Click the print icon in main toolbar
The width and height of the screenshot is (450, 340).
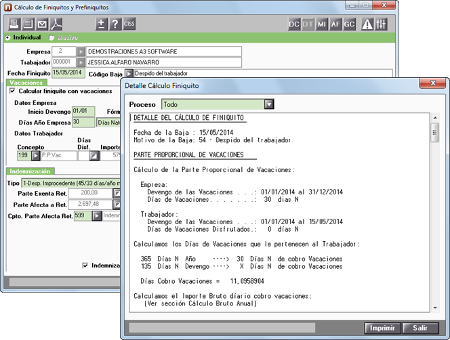[x=14, y=24]
